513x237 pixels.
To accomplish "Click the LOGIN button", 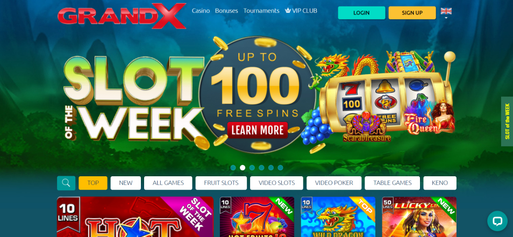I will (361, 13).
